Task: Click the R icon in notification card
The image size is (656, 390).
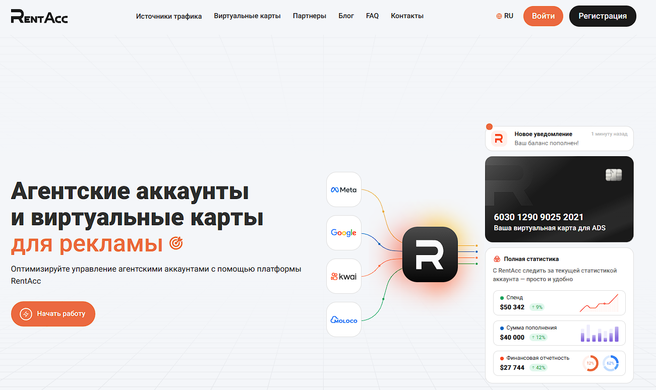Action: 499,139
